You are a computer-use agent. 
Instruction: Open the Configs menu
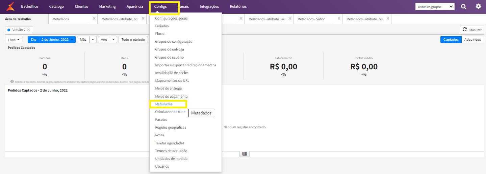pos(160,6)
